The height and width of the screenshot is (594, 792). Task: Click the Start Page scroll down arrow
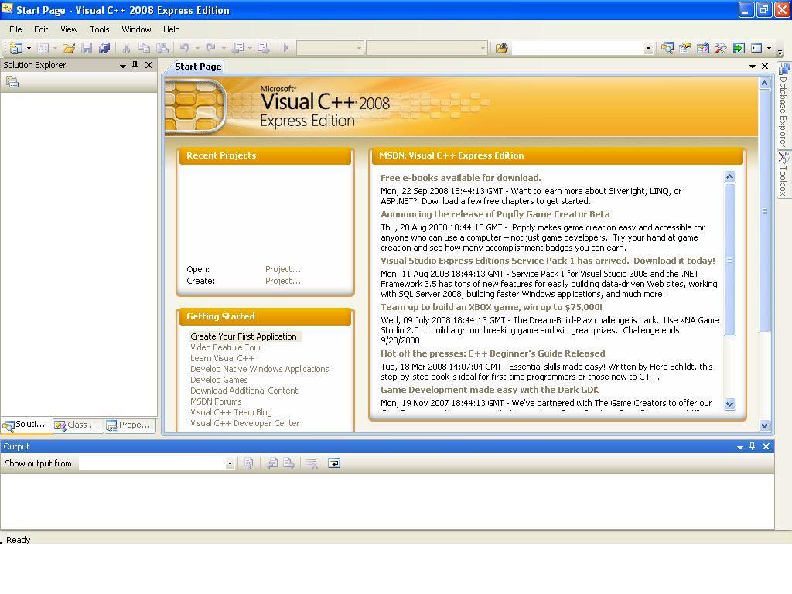click(764, 425)
